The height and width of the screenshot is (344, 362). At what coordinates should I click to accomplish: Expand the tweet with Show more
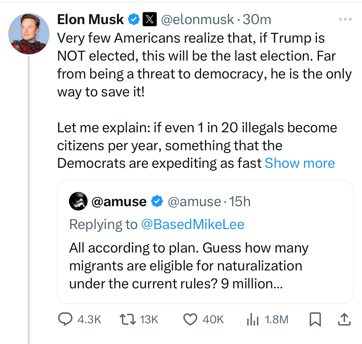click(300, 163)
